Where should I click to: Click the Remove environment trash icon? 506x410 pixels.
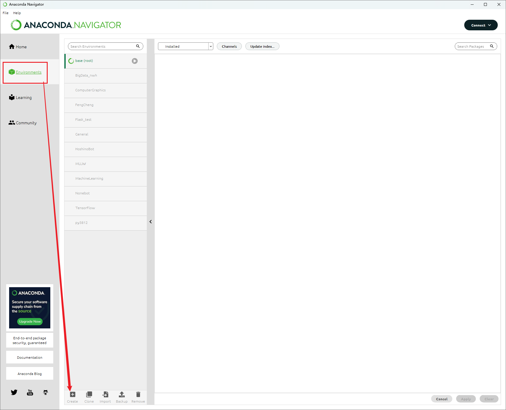(138, 394)
